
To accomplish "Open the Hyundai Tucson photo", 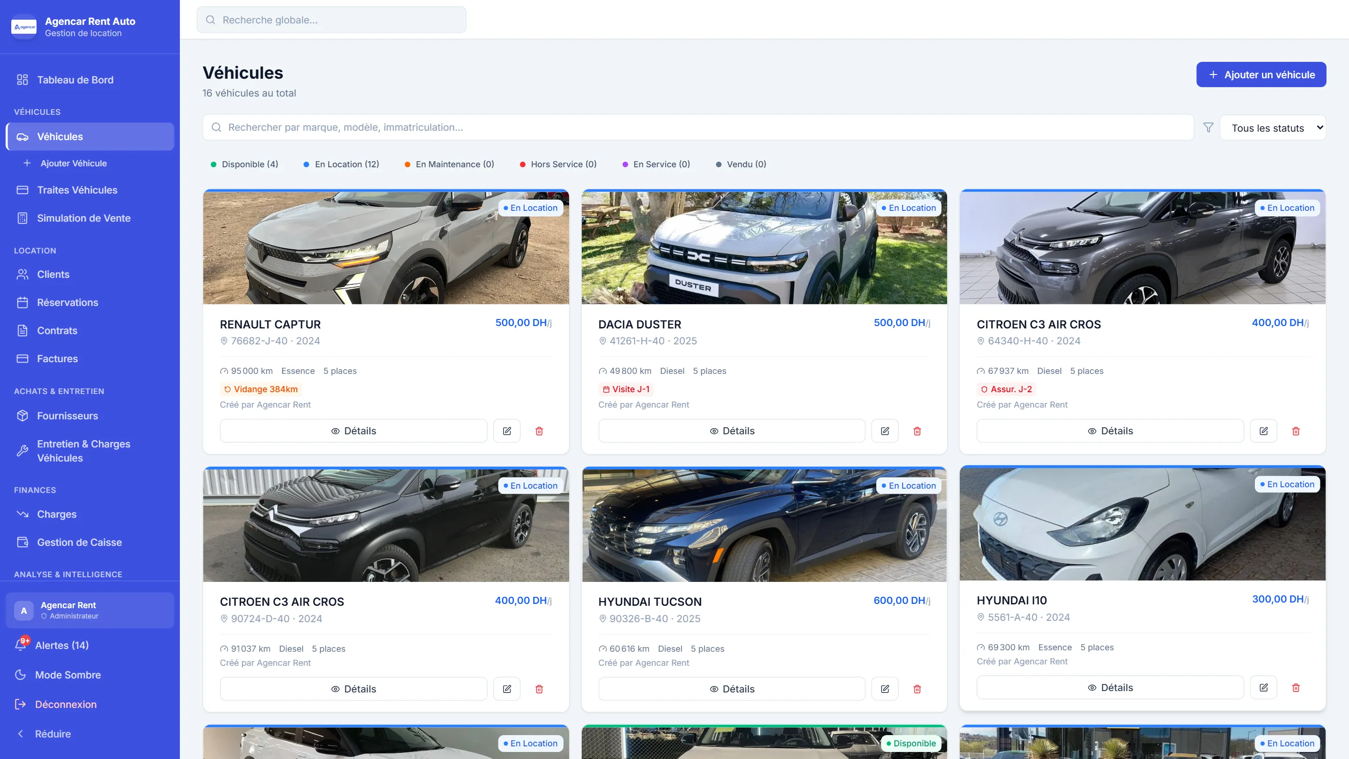I will point(764,525).
